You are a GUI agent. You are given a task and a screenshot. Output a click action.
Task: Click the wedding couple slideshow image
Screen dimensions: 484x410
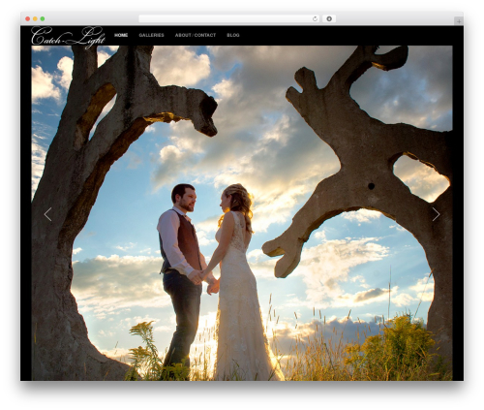coord(242,213)
